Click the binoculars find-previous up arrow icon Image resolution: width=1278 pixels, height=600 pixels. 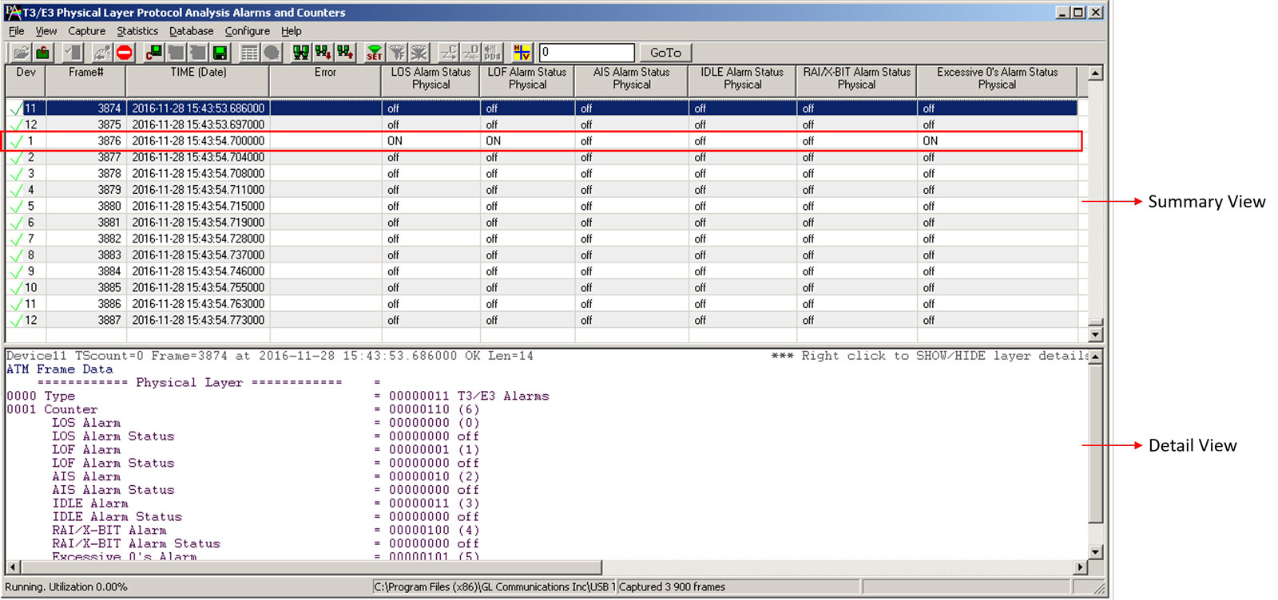pyautogui.click(x=345, y=53)
